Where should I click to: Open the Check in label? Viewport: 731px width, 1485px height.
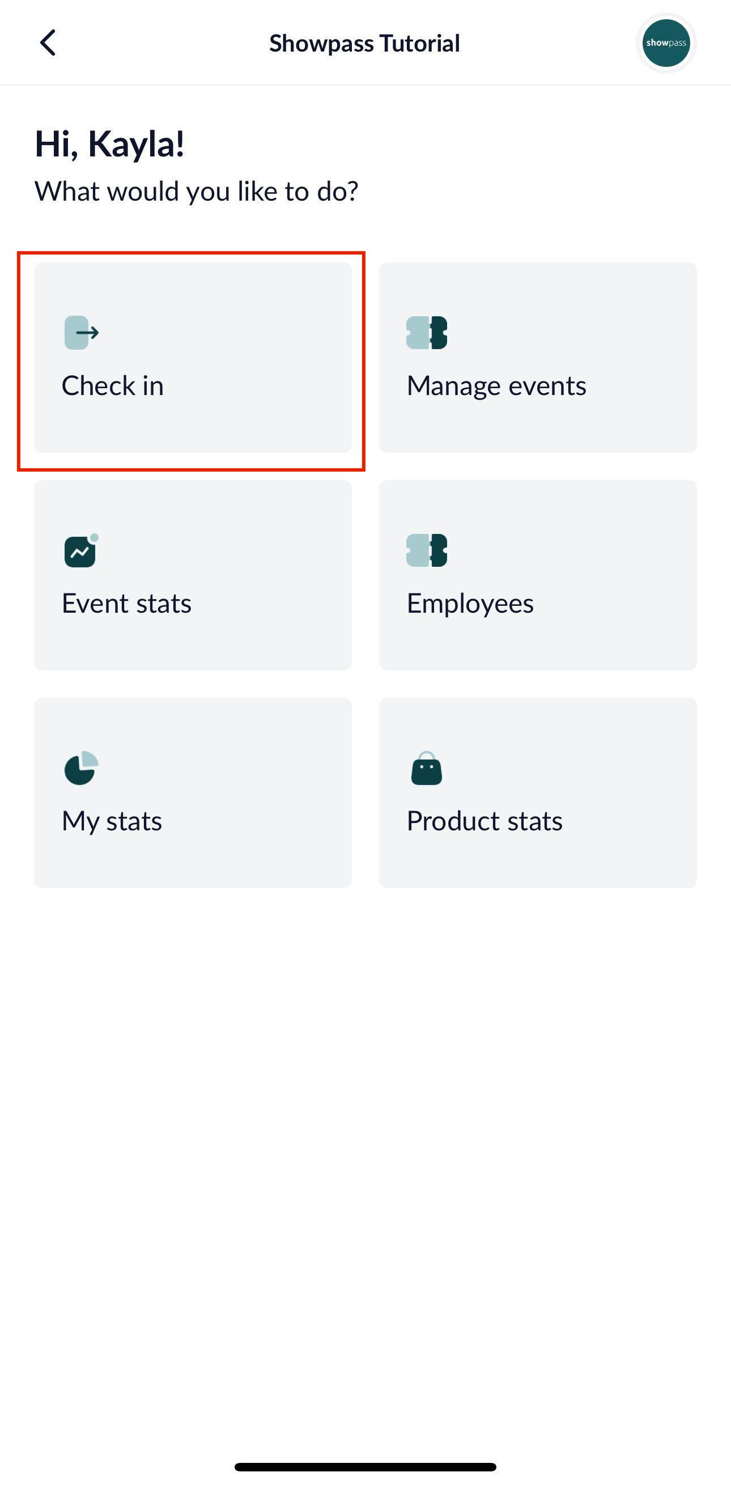point(113,385)
